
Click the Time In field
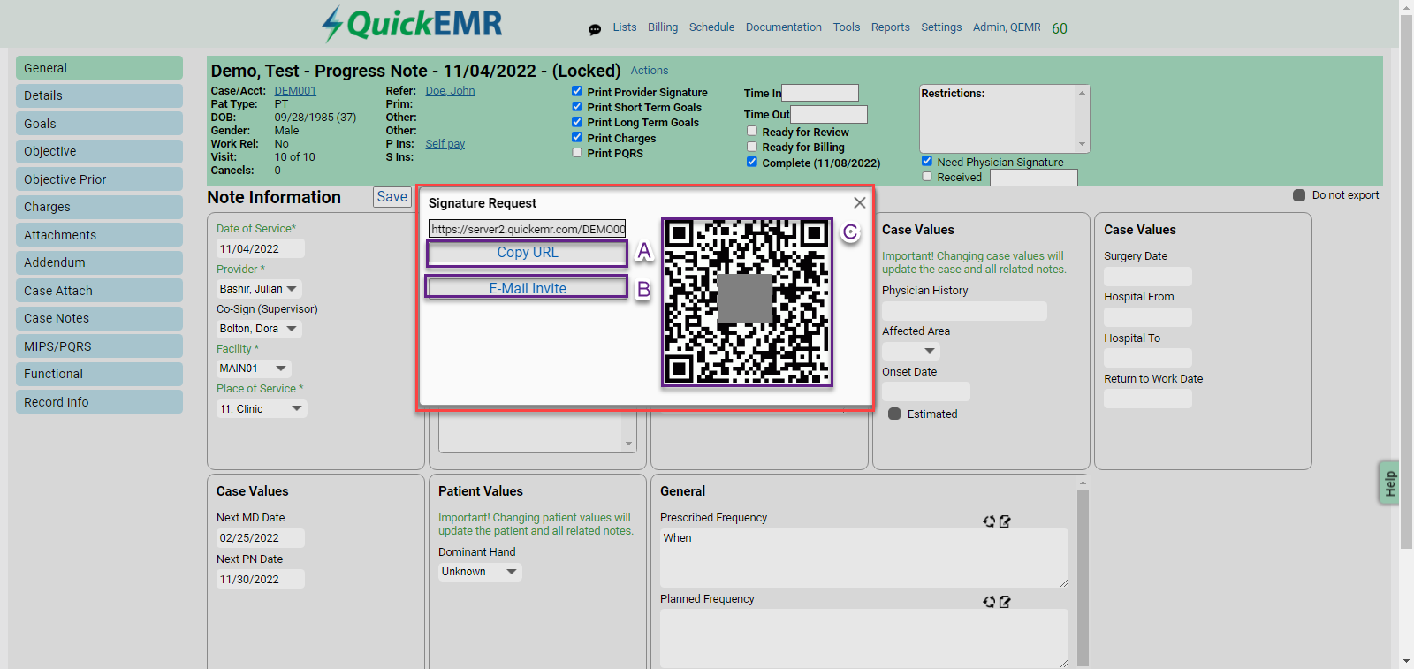820,93
